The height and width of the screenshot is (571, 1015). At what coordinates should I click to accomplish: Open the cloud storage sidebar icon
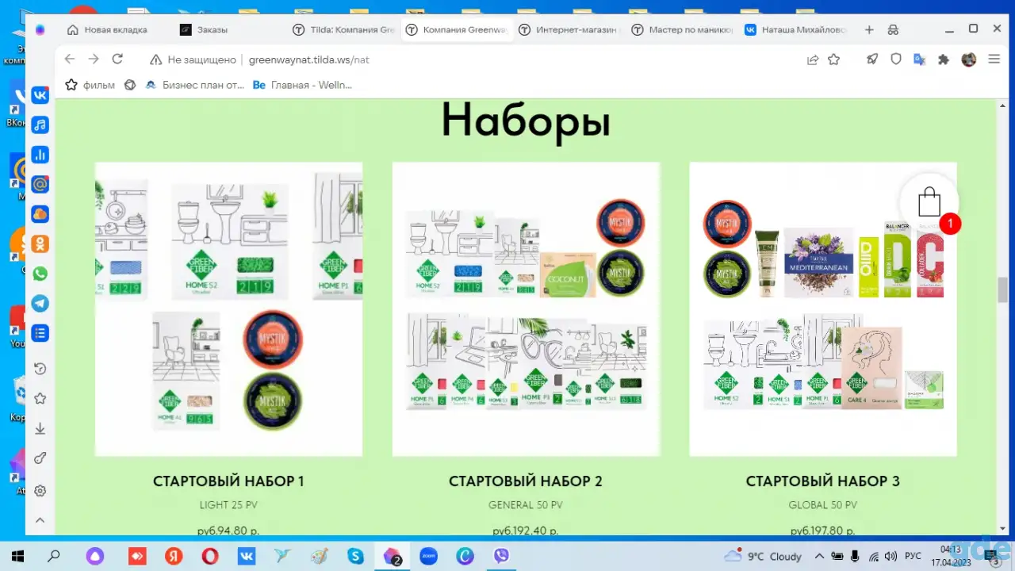click(x=40, y=214)
